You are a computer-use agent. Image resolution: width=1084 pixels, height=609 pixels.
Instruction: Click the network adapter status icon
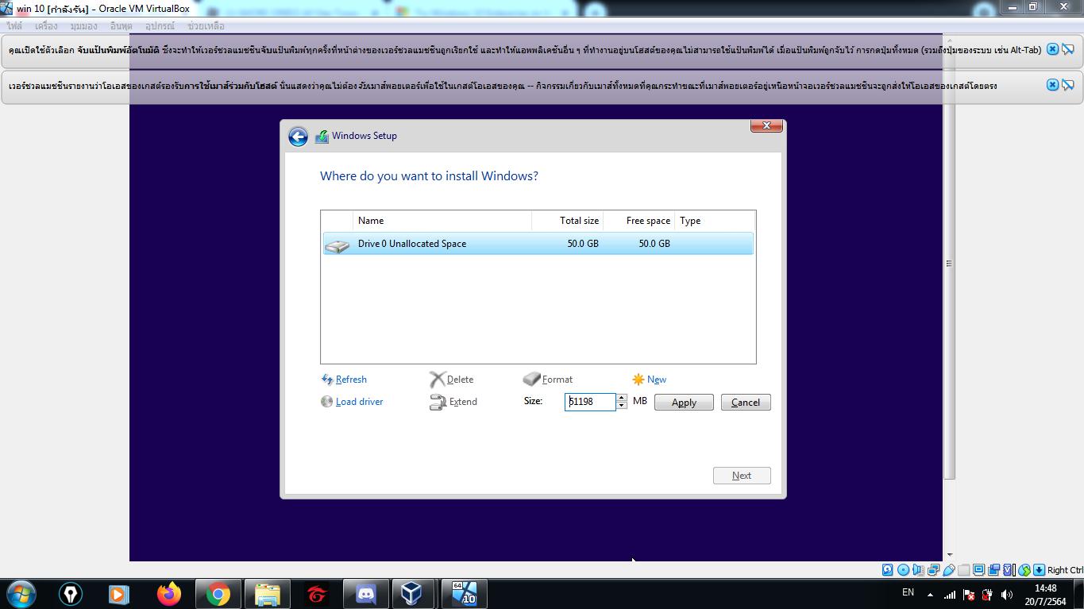coord(934,570)
